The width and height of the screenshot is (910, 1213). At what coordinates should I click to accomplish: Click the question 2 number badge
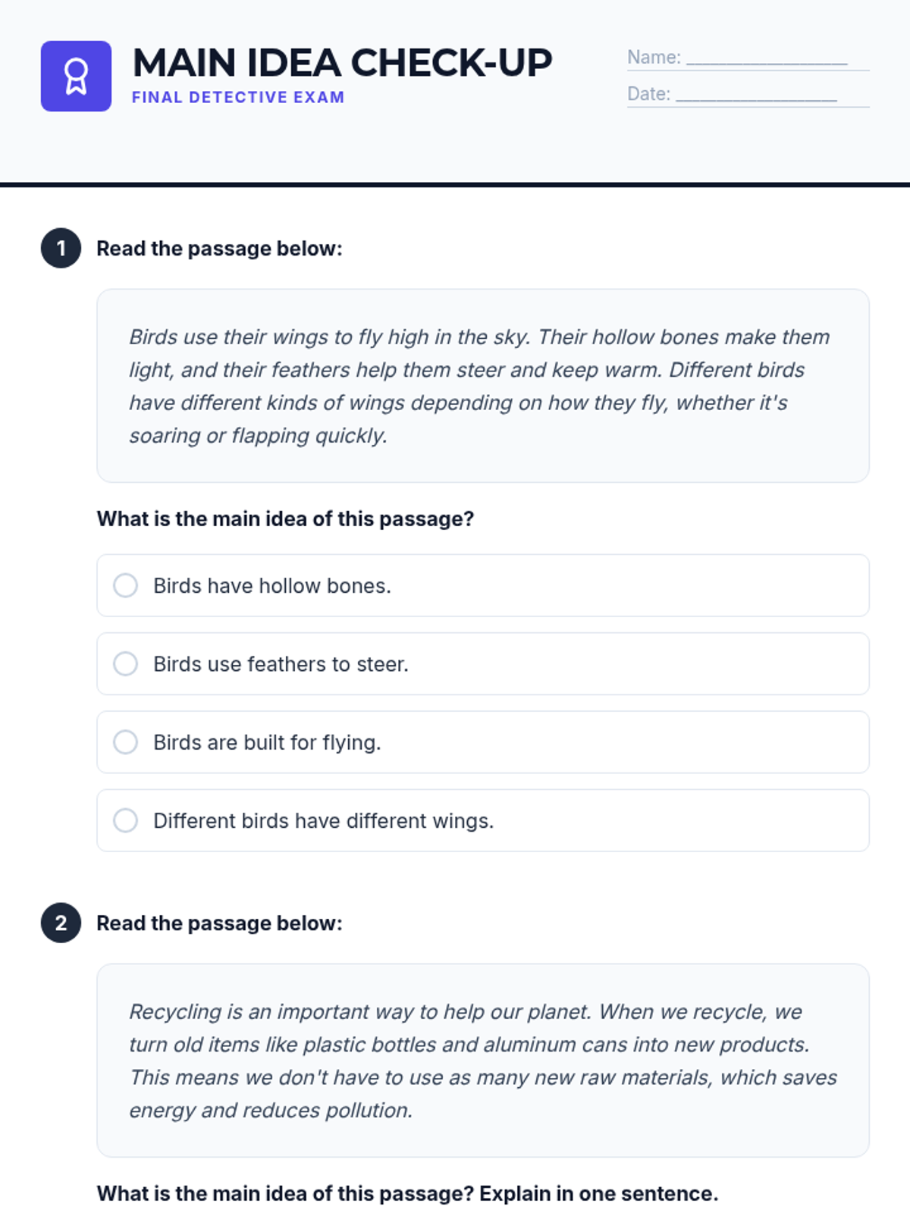pos(61,923)
